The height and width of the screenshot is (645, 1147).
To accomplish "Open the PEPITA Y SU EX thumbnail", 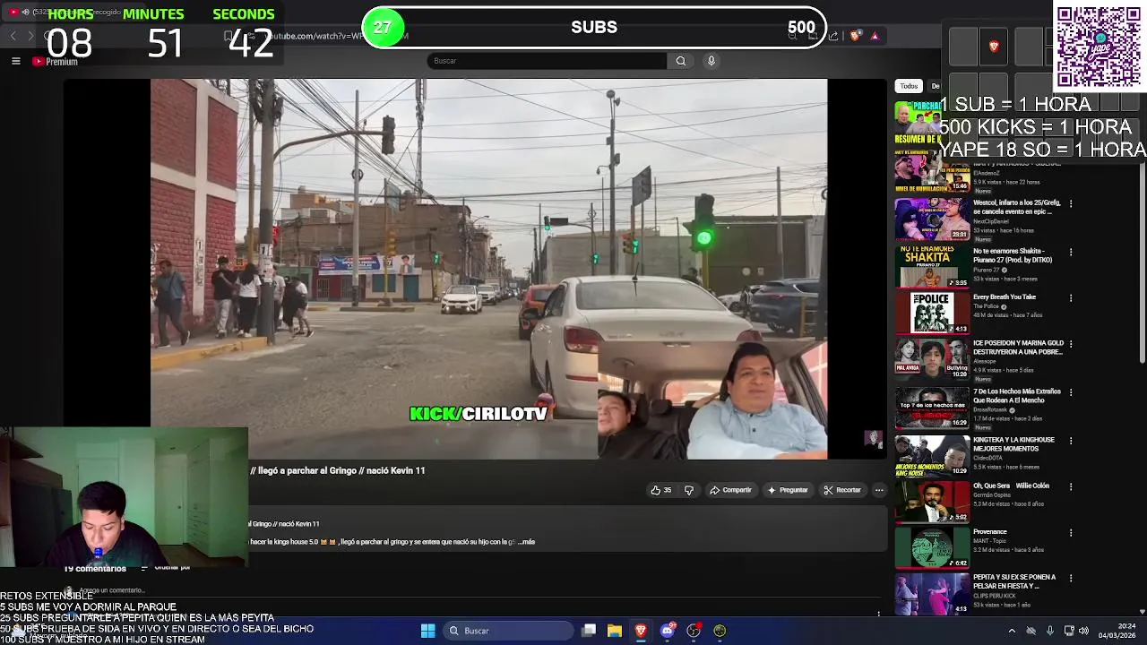I will [x=932, y=593].
